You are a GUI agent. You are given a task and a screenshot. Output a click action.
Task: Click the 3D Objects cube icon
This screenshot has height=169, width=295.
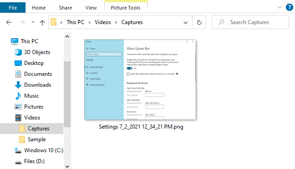(x=18, y=52)
